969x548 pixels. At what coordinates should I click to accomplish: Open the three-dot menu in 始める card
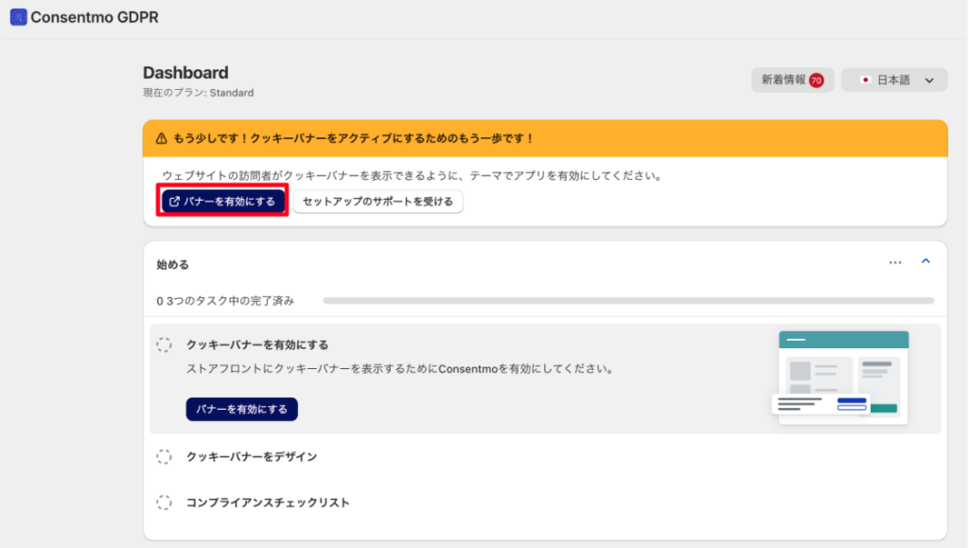click(895, 262)
